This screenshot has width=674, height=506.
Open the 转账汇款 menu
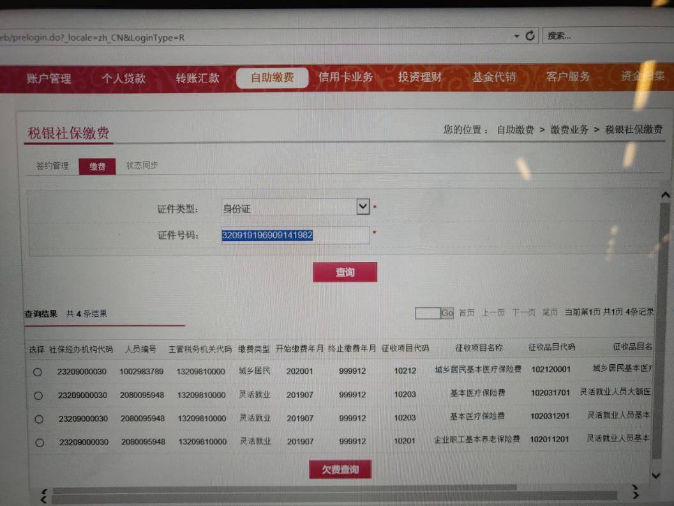point(197,78)
